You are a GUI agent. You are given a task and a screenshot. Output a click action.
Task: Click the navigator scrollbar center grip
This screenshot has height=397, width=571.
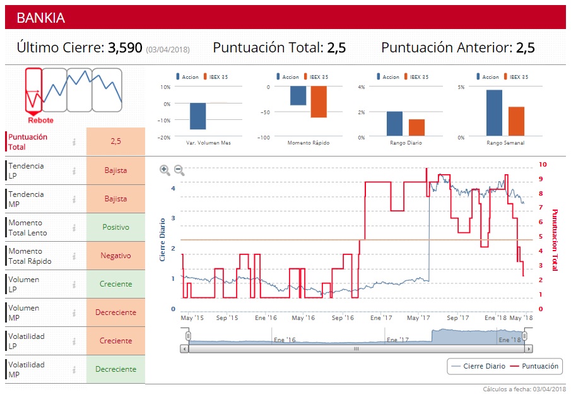pos(356,349)
